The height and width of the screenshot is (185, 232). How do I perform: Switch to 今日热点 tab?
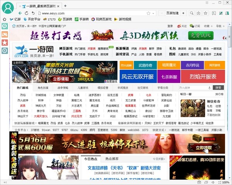coord(91,159)
